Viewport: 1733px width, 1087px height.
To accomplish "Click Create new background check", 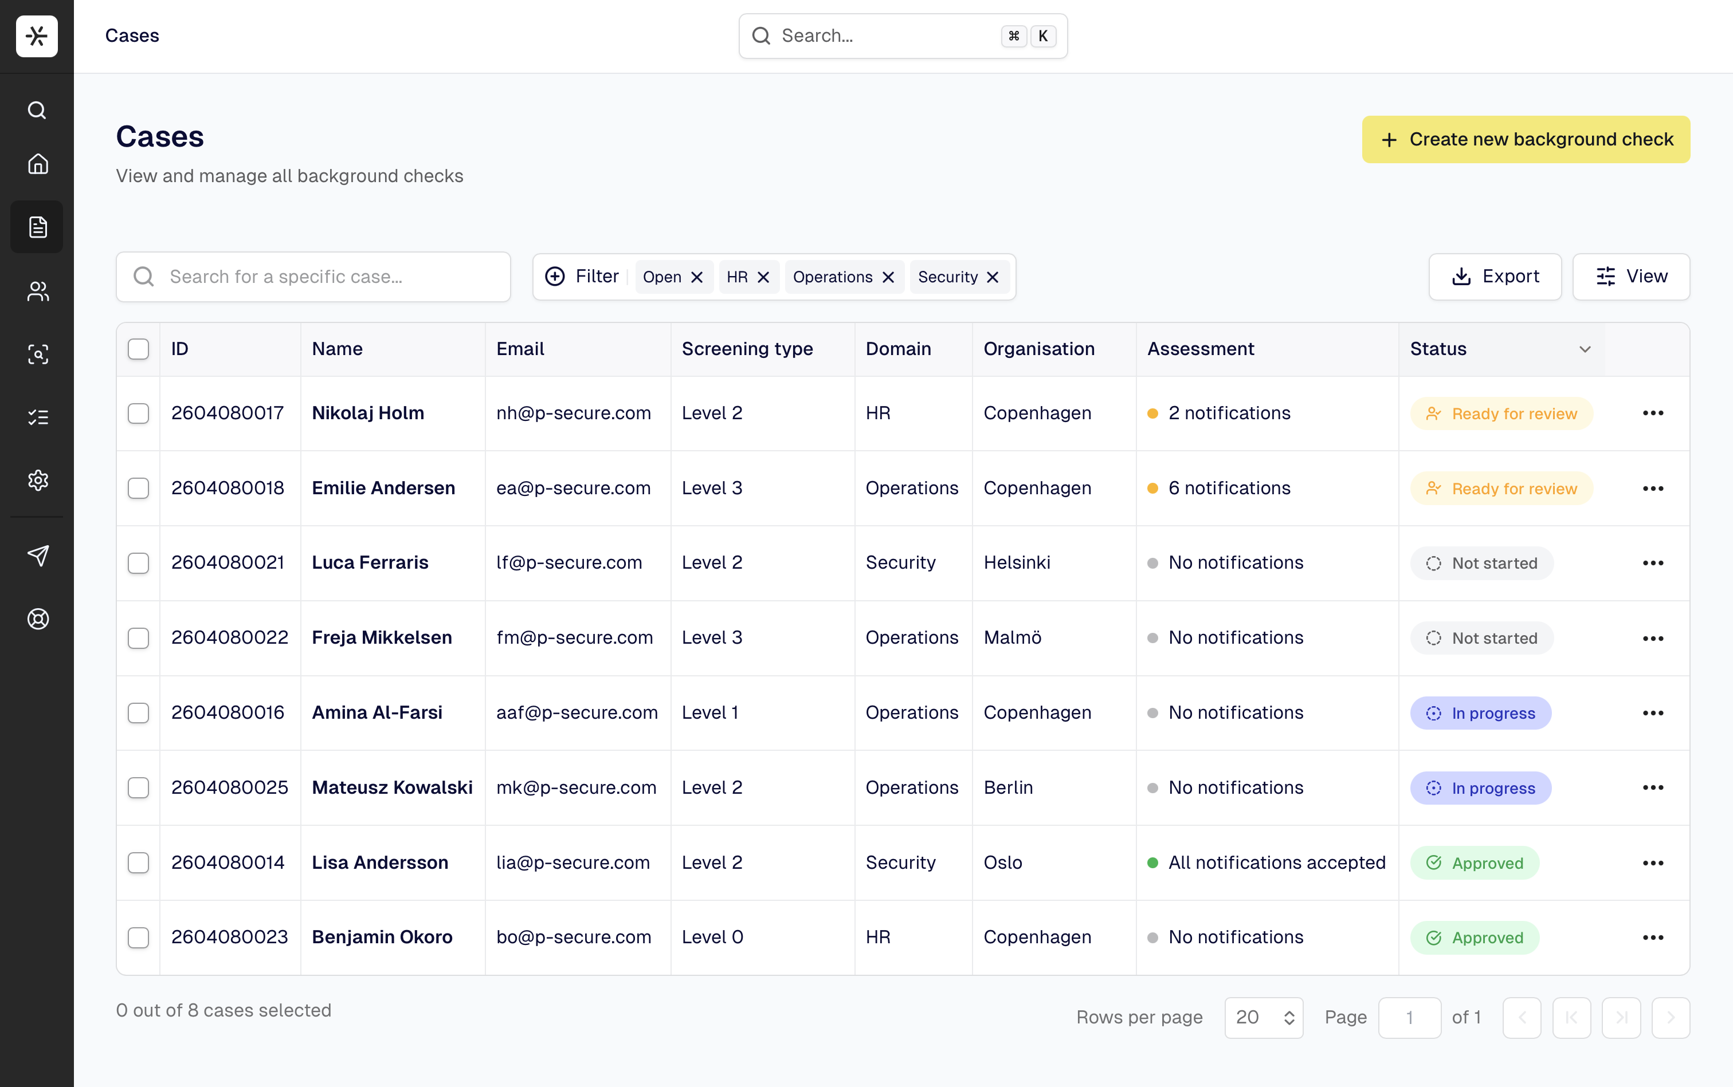I will coord(1525,140).
